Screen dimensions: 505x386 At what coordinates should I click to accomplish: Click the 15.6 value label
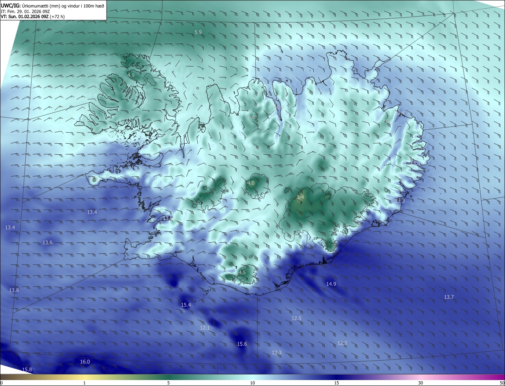pyautogui.click(x=242, y=344)
